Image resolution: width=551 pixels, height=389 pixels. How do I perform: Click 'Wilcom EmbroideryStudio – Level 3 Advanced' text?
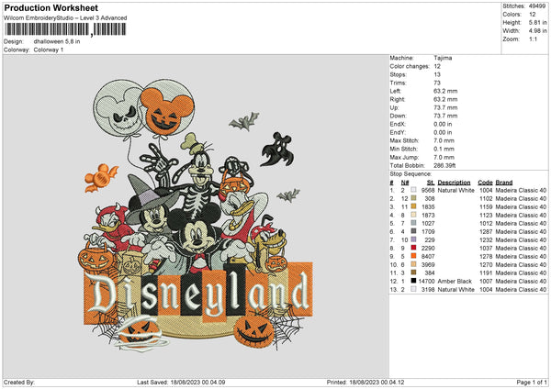(x=65, y=18)
